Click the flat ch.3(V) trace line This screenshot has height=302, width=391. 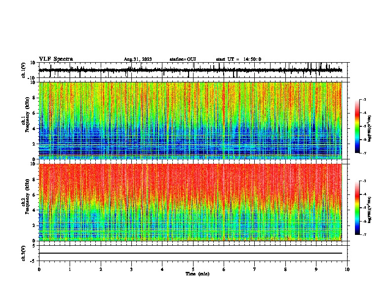coord(190,253)
